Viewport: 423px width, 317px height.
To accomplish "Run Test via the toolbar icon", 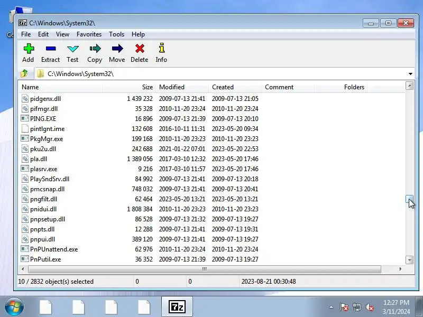I will [x=72, y=49].
